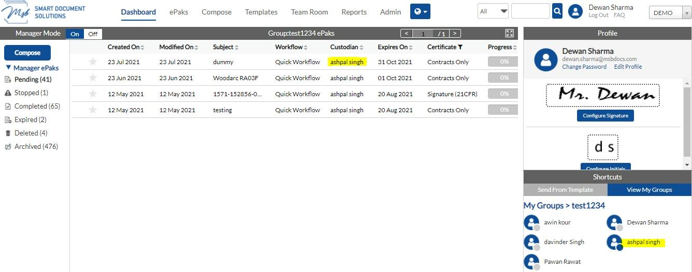This screenshot has height=272, width=692.
Task: Click the search magnifier button
Action: [x=557, y=11]
